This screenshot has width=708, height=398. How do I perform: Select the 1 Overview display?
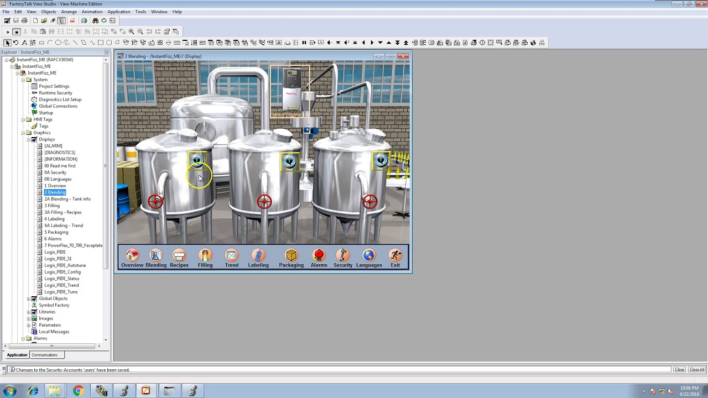55,186
